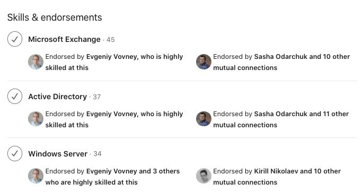
Task: Open the Microsoft Exchange skill title
Action: tap(64, 39)
